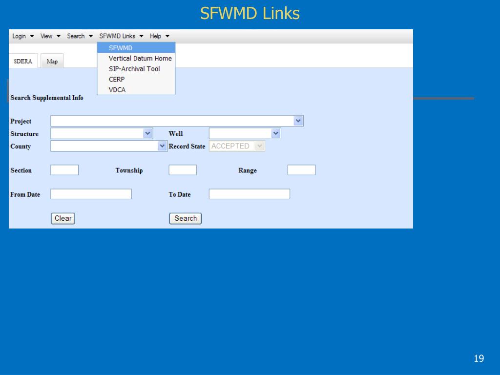Click the Login menu arrow
This screenshot has width=500, height=375.
point(32,36)
